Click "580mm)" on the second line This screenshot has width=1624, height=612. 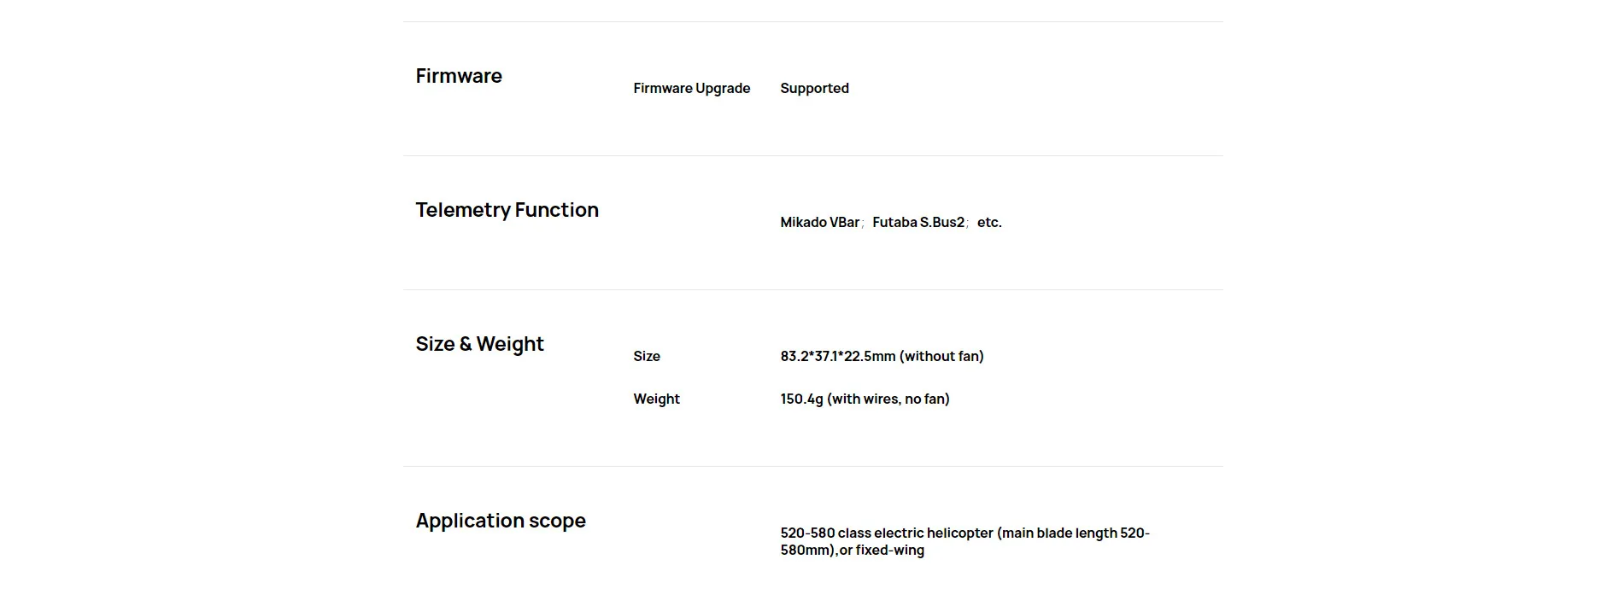click(x=806, y=550)
